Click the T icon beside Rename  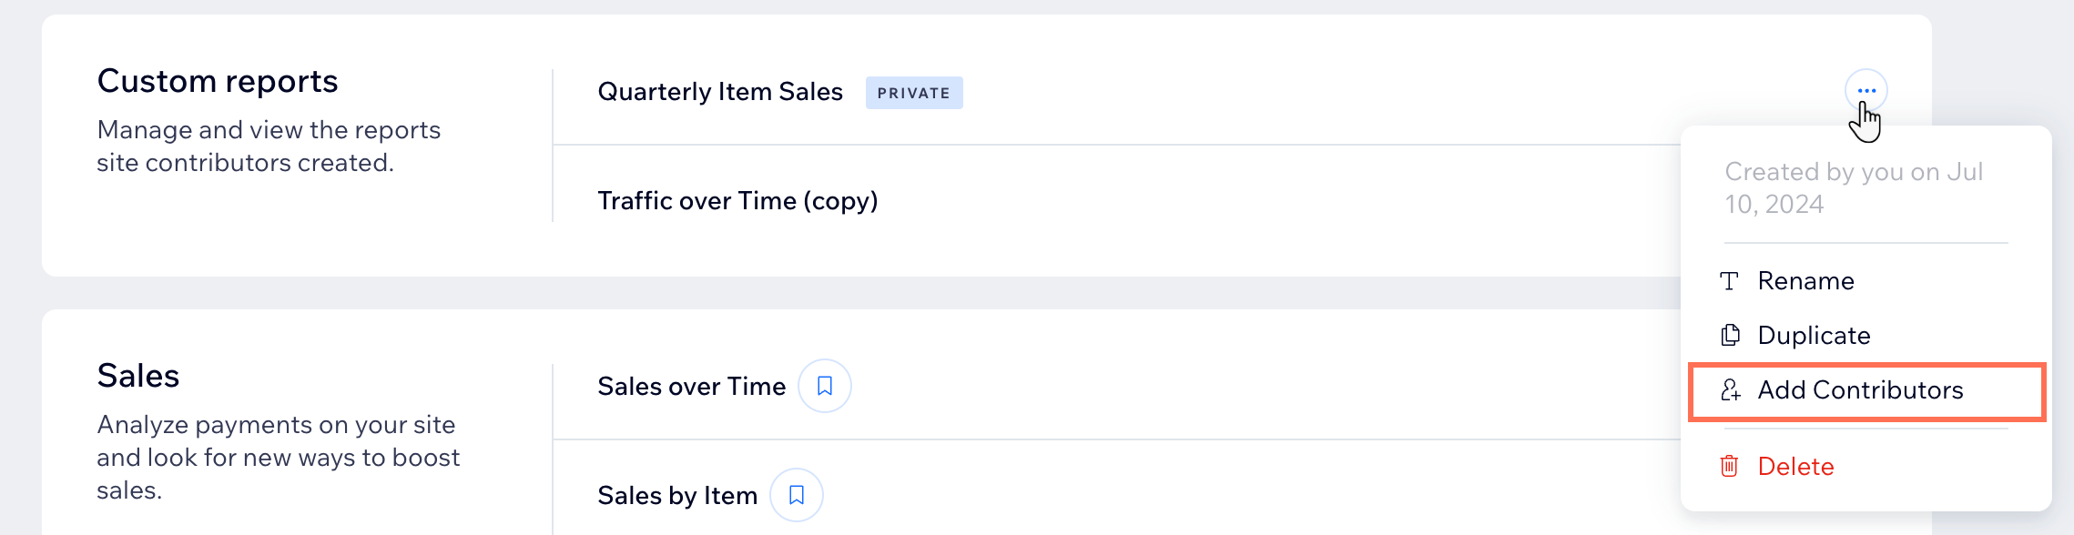tap(1729, 281)
